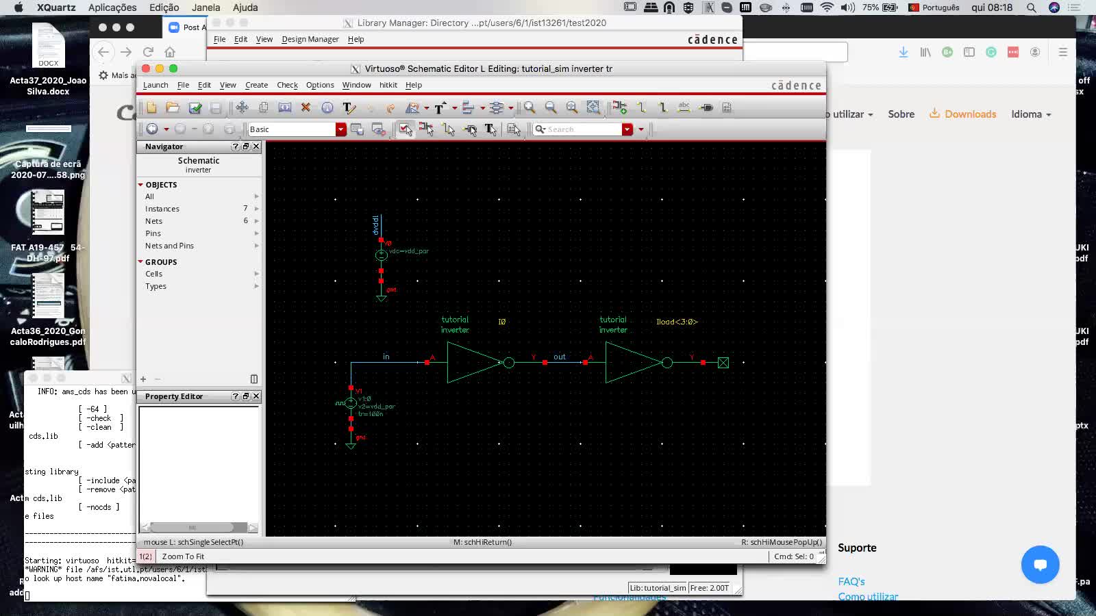Select the Nets and Pins row in Navigator
The height and width of the screenshot is (616, 1096).
(x=199, y=246)
